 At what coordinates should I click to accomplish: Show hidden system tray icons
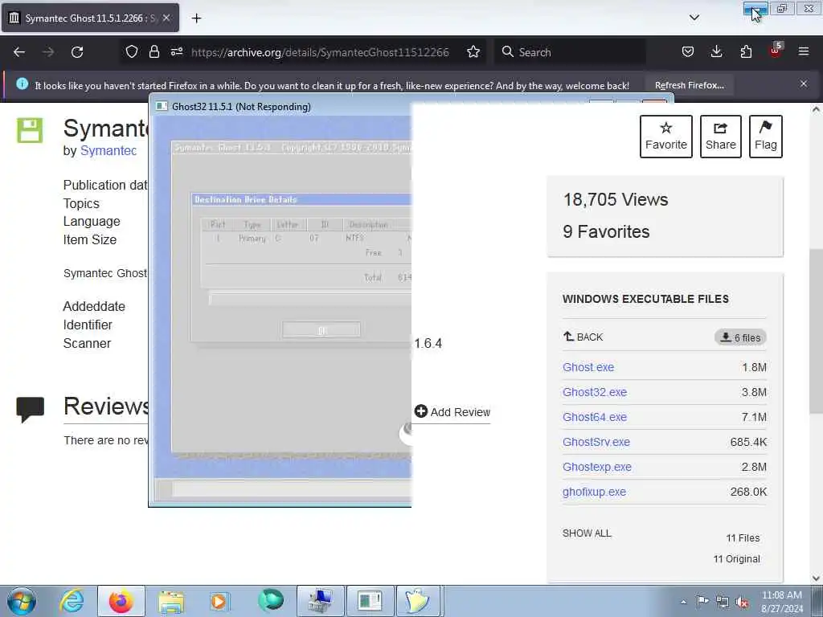click(683, 603)
